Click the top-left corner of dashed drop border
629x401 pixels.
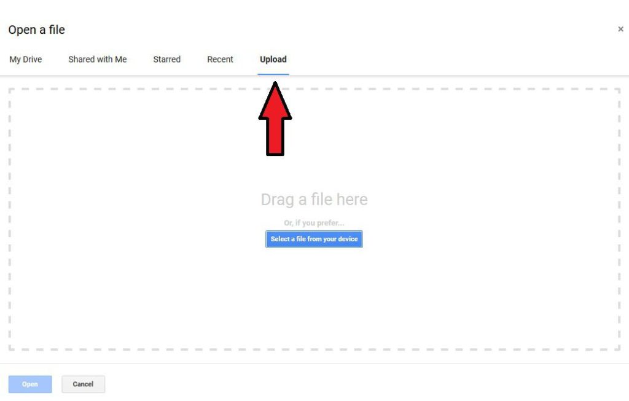pyautogui.click(x=10, y=90)
